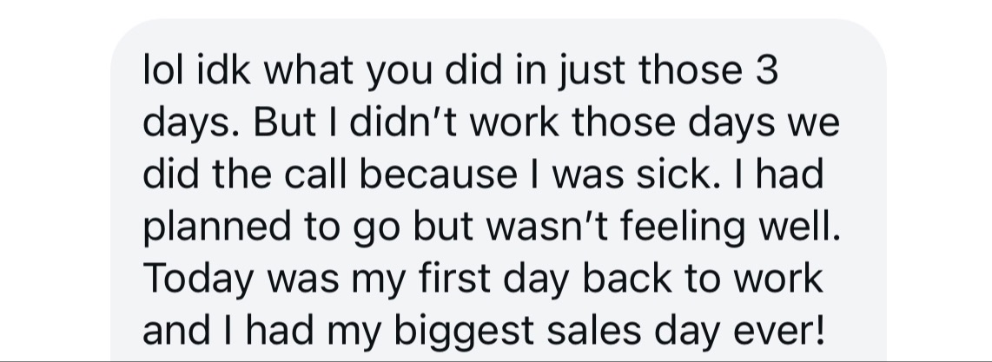
Task: Select the word "But" in the second line
Action: coord(285,122)
